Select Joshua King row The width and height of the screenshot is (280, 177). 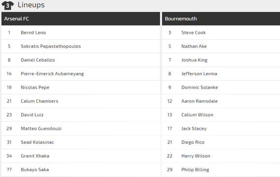(x=221, y=60)
